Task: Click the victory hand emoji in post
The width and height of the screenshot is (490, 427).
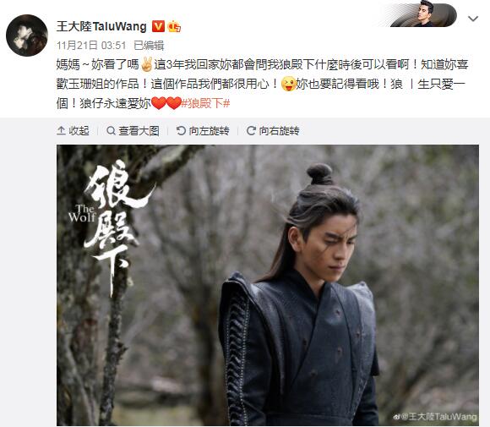Action: pyautogui.click(x=146, y=64)
